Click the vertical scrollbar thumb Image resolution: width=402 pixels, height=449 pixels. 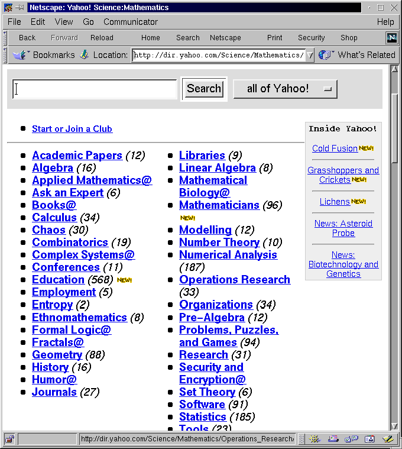click(x=394, y=128)
